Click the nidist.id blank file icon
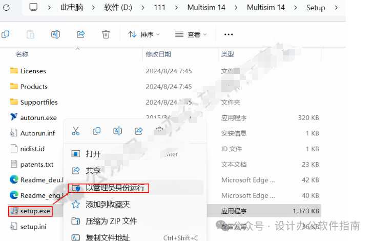The height and width of the screenshot is (241, 372). pos(14,148)
